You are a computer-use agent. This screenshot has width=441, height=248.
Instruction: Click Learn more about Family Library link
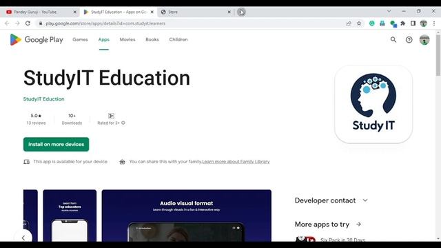point(236,162)
